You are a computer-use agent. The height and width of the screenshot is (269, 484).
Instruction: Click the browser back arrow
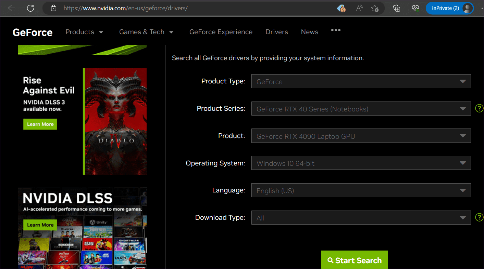point(12,8)
